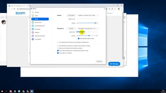Click the high-volume icon beside speaker slider
This screenshot has width=166, height=93.
click(97, 23)
